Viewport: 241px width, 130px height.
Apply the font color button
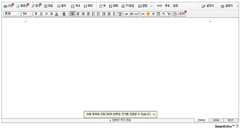point(57,14)
